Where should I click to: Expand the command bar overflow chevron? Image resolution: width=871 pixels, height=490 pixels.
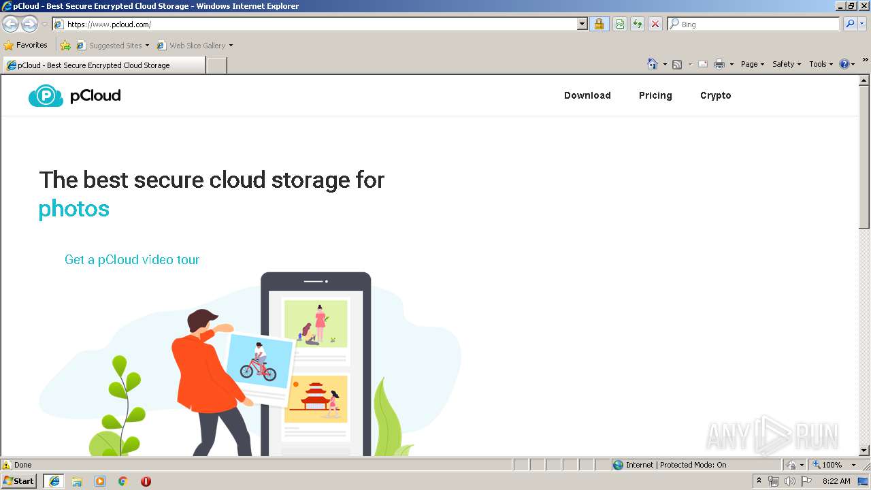coord(865,61)
